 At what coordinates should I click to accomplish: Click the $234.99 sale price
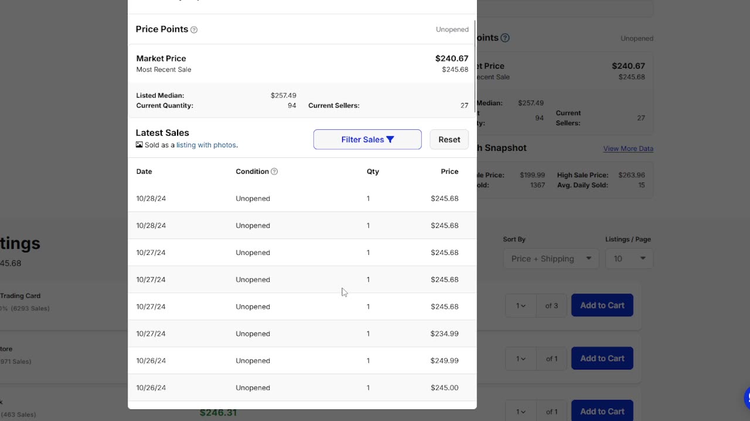[445, 333]
